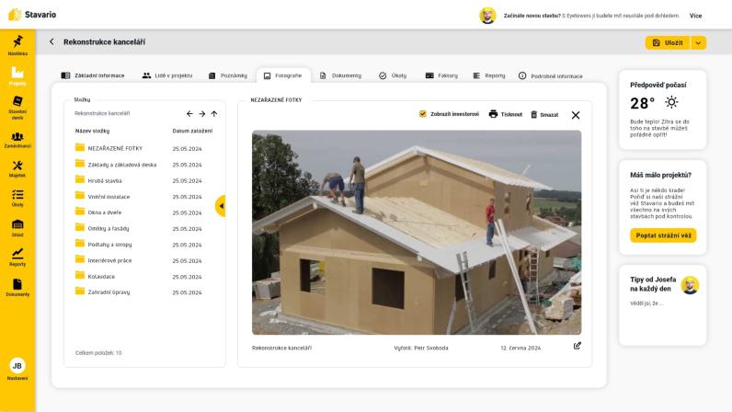The height and width of the screenshot is (412, 732).
Task: Click the Tisknout printer icon
Action: click(493, 114)
